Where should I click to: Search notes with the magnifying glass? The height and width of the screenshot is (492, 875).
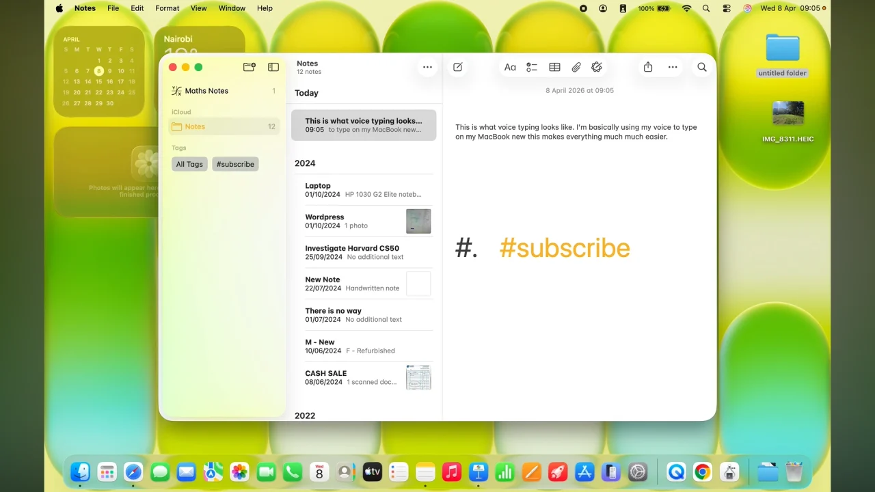[x=701, y=67]
